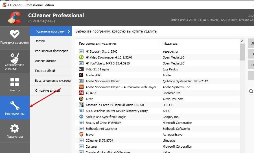The height and width of the screenshot is (153, 254).
Task: Click the Backup and Sync cloud icon
Action: coord(81,117)
